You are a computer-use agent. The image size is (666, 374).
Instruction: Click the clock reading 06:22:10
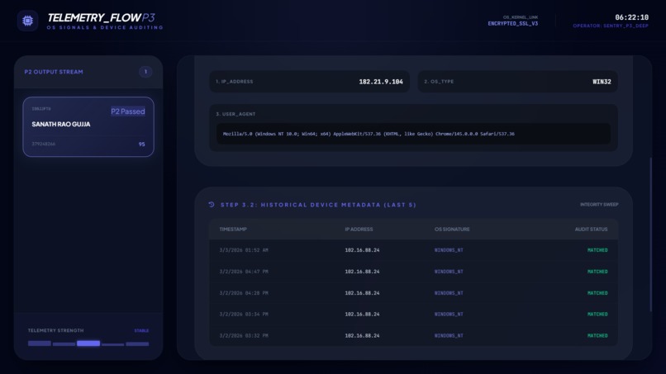click(x=631, y=17)
